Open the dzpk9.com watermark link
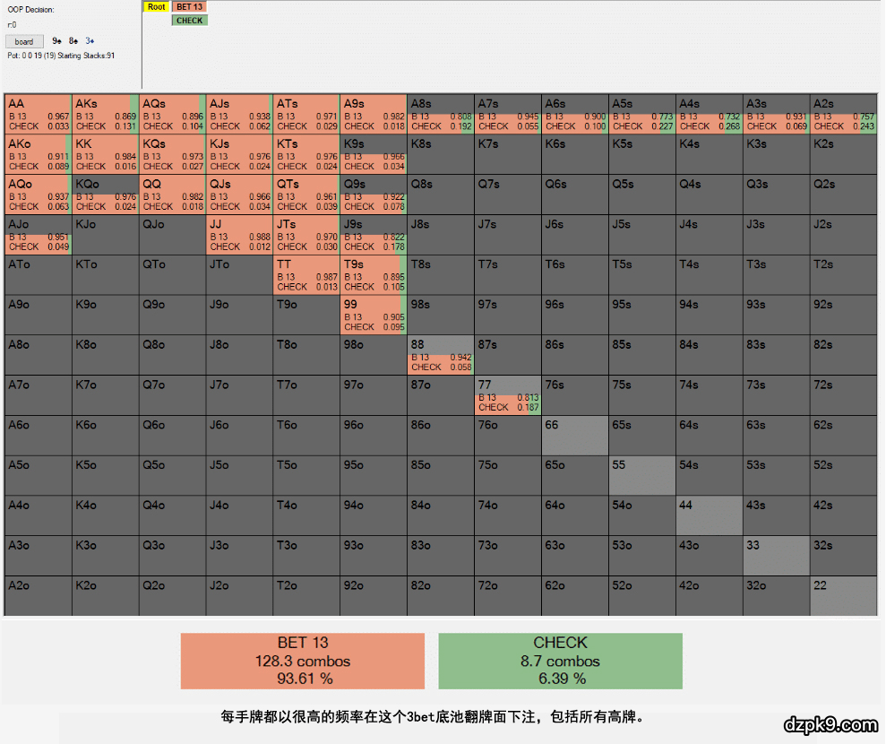Image resolution: width=886 pixels, height=744 pixels. [x=830, y=724]
